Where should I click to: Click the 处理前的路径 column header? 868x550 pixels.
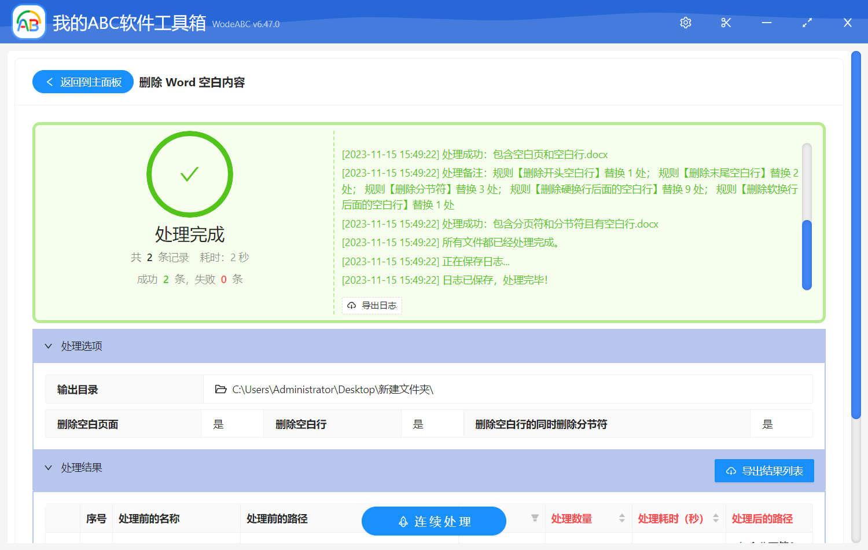277,519
